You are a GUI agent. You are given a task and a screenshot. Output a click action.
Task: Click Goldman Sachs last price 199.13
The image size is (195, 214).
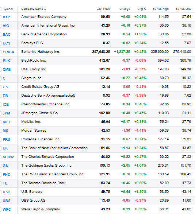click(104, 166)
